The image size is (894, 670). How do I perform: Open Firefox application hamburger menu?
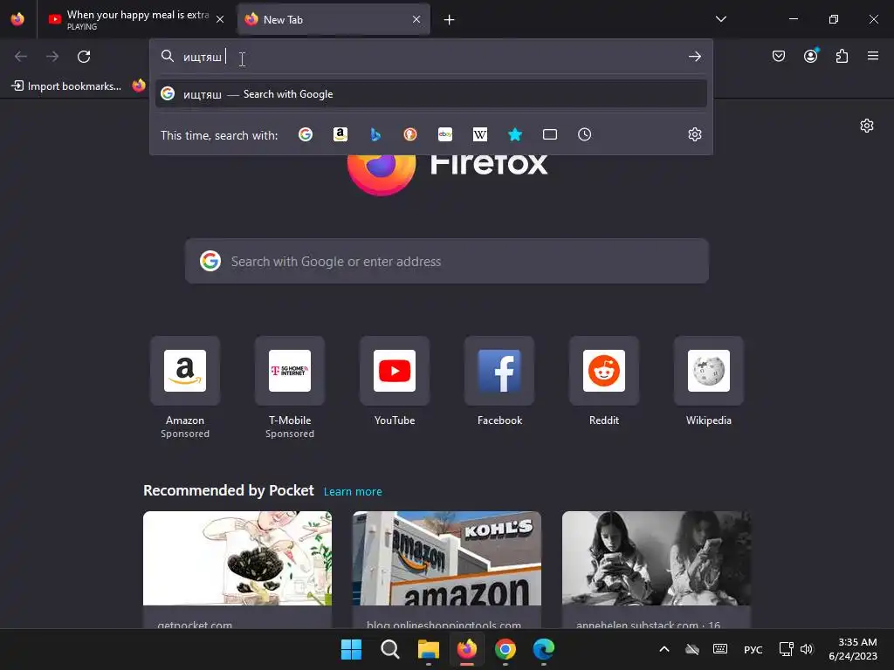tap(873, 56)
